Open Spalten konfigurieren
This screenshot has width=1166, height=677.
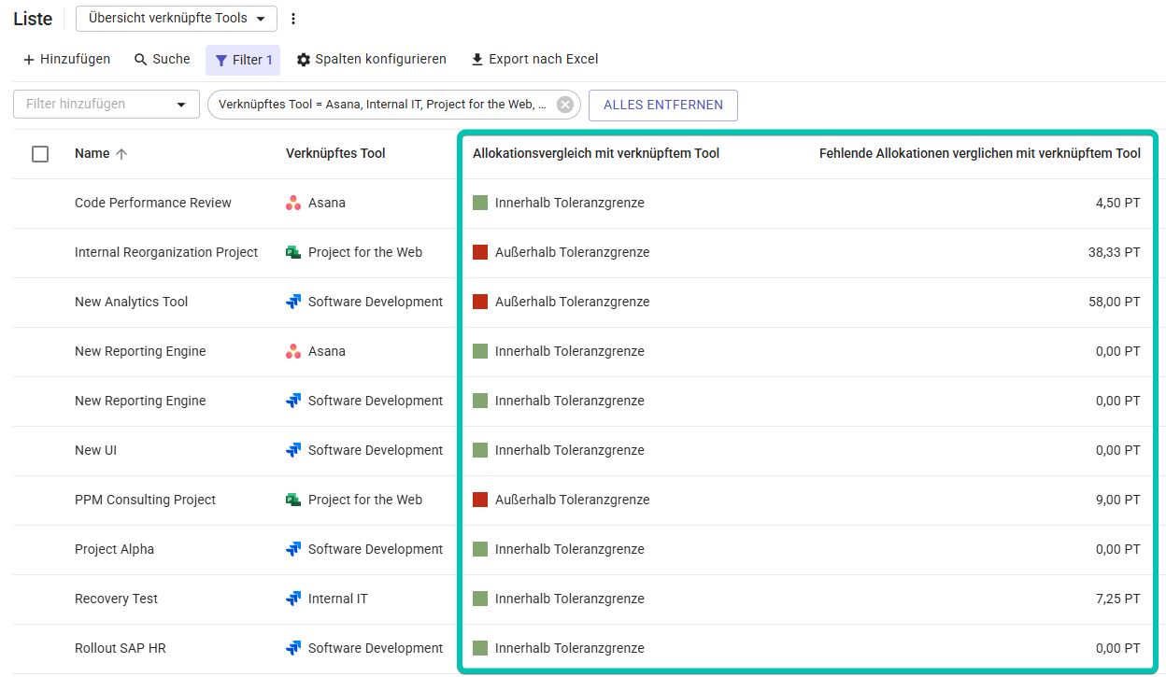coord(371,60)
